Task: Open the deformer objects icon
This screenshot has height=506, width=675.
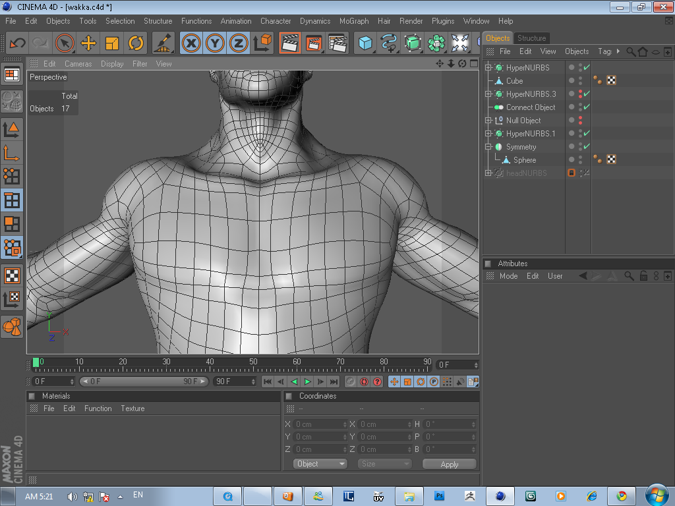Action: 459,43
